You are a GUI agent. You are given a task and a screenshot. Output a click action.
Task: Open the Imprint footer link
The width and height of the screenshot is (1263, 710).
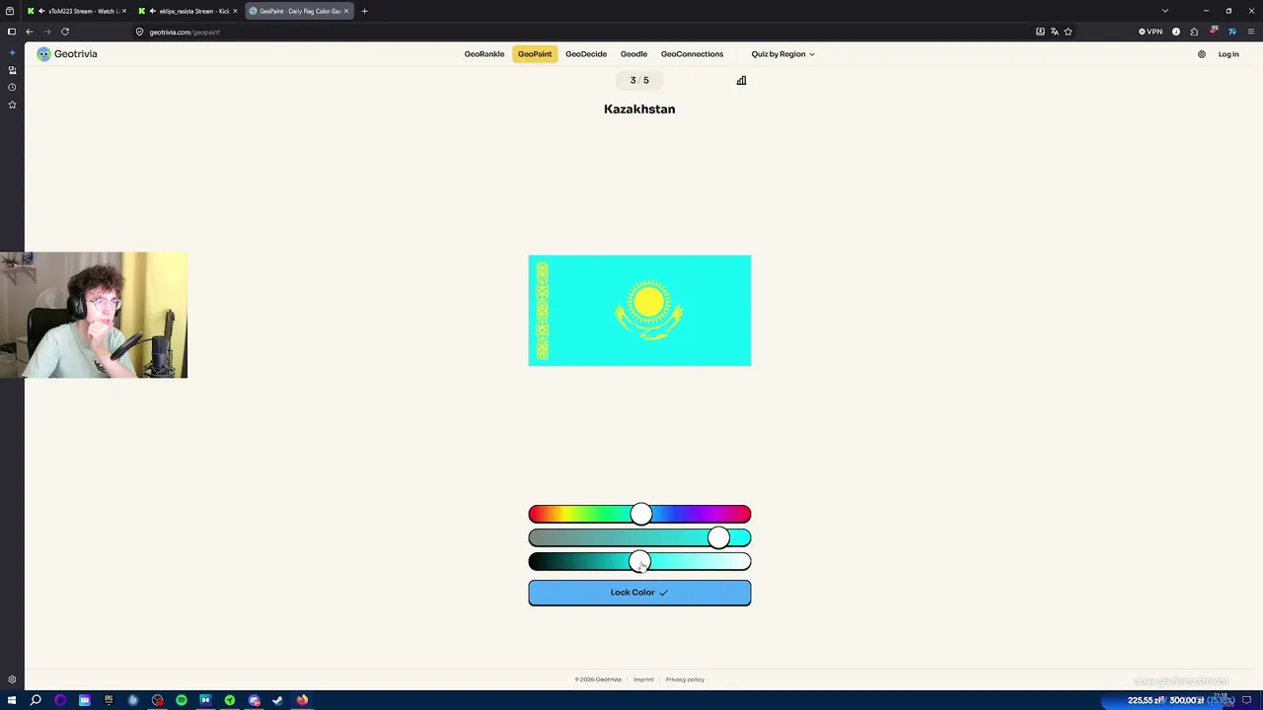point(643,679)
